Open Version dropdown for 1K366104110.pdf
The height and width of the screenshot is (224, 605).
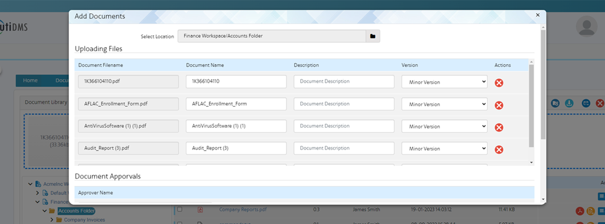445,82
